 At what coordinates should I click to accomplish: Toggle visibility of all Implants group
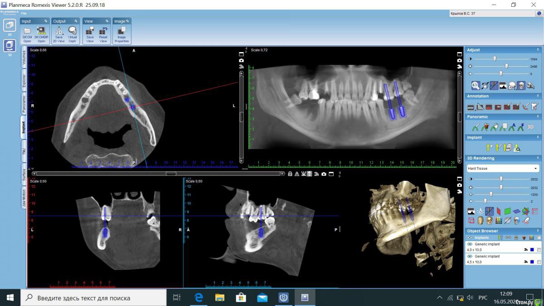[x=470, y=238]
